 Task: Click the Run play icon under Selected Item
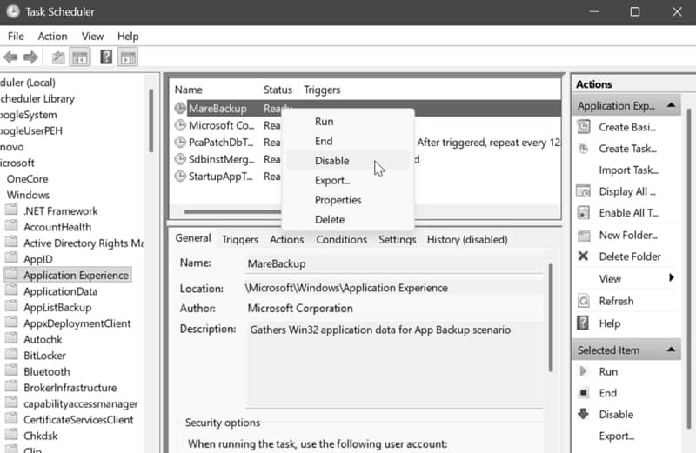583,371
